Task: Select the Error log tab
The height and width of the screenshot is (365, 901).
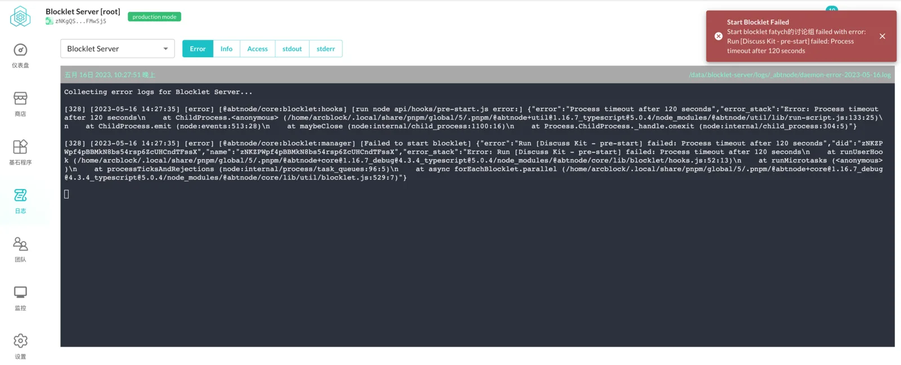Action: [198, 49]
